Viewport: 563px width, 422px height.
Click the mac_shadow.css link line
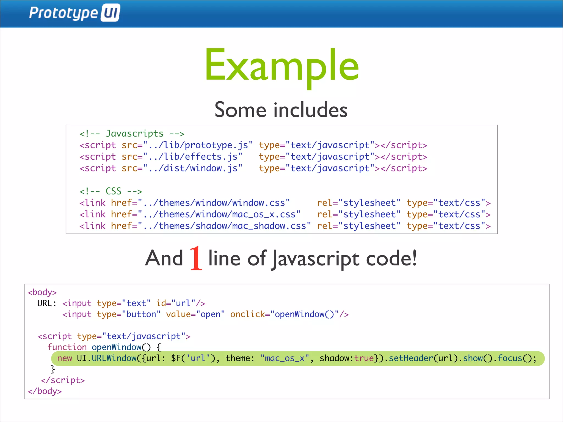point(285,226)
